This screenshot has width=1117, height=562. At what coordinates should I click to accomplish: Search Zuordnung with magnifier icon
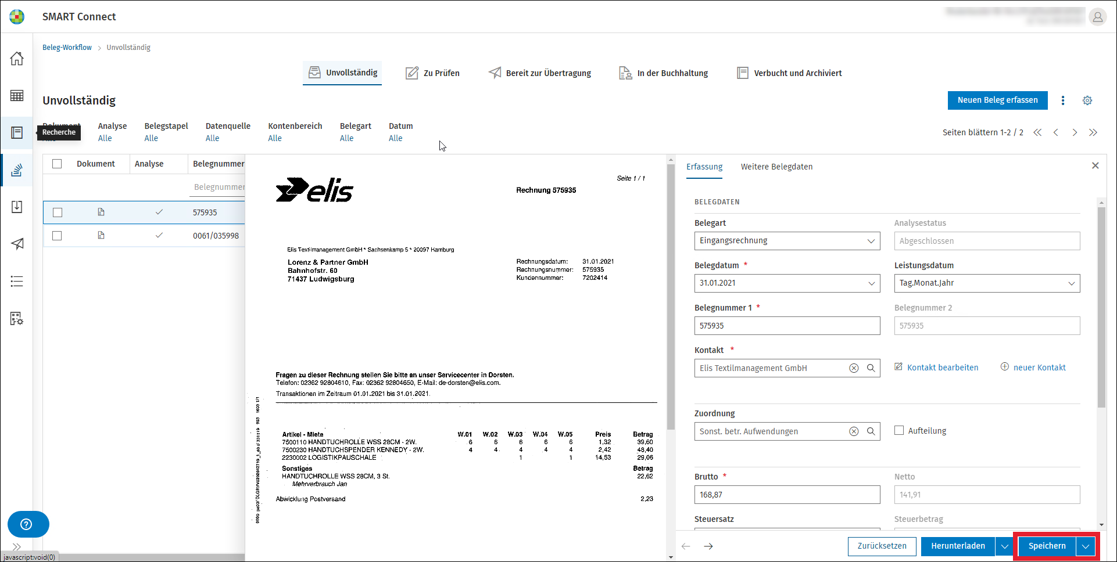[871, 431]
